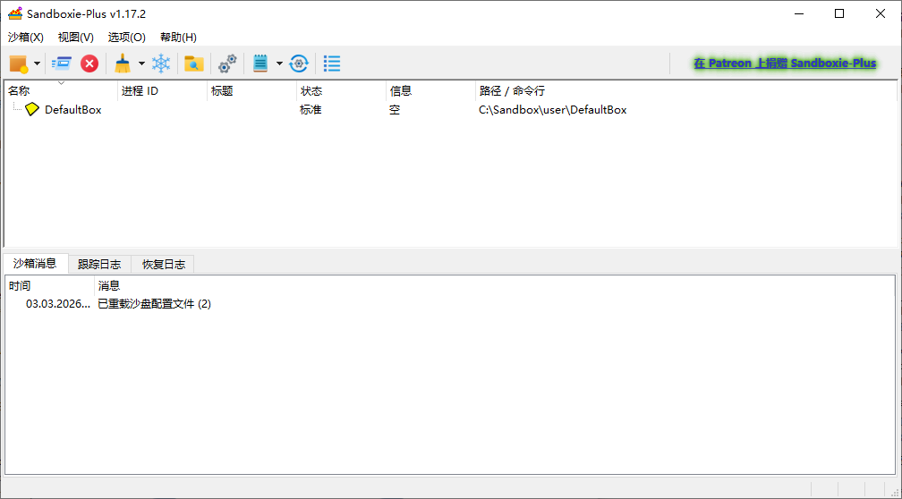Open the 选项(O) menu
The height and width of the screenshot is (499, 902).
pos(126,38)
